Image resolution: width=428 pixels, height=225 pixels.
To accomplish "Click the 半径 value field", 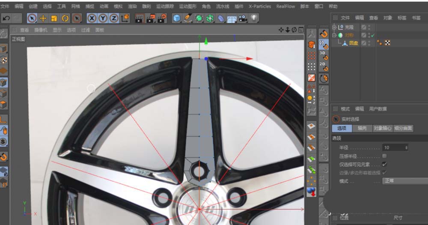I will click(394, 147).
